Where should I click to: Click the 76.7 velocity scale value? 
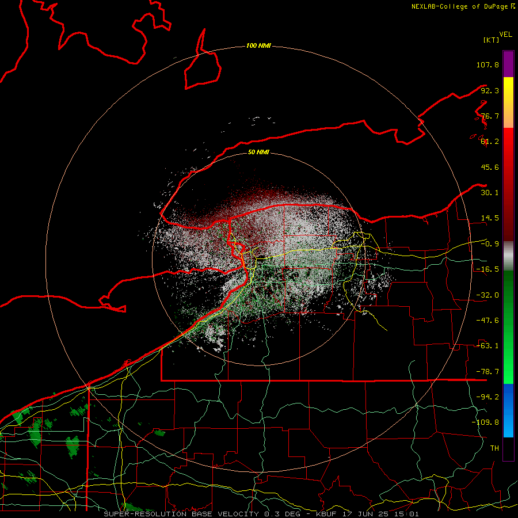point(490,116)
